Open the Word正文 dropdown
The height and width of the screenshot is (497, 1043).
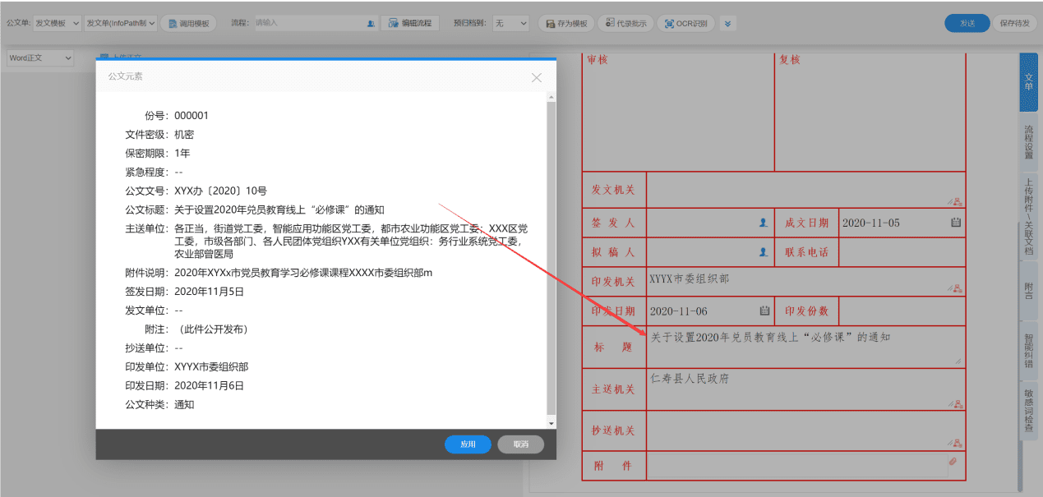(40, 58)
